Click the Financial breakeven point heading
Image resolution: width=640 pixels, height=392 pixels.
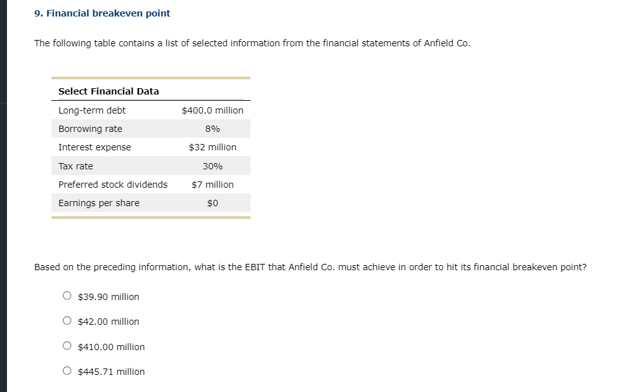click(102, 13)
